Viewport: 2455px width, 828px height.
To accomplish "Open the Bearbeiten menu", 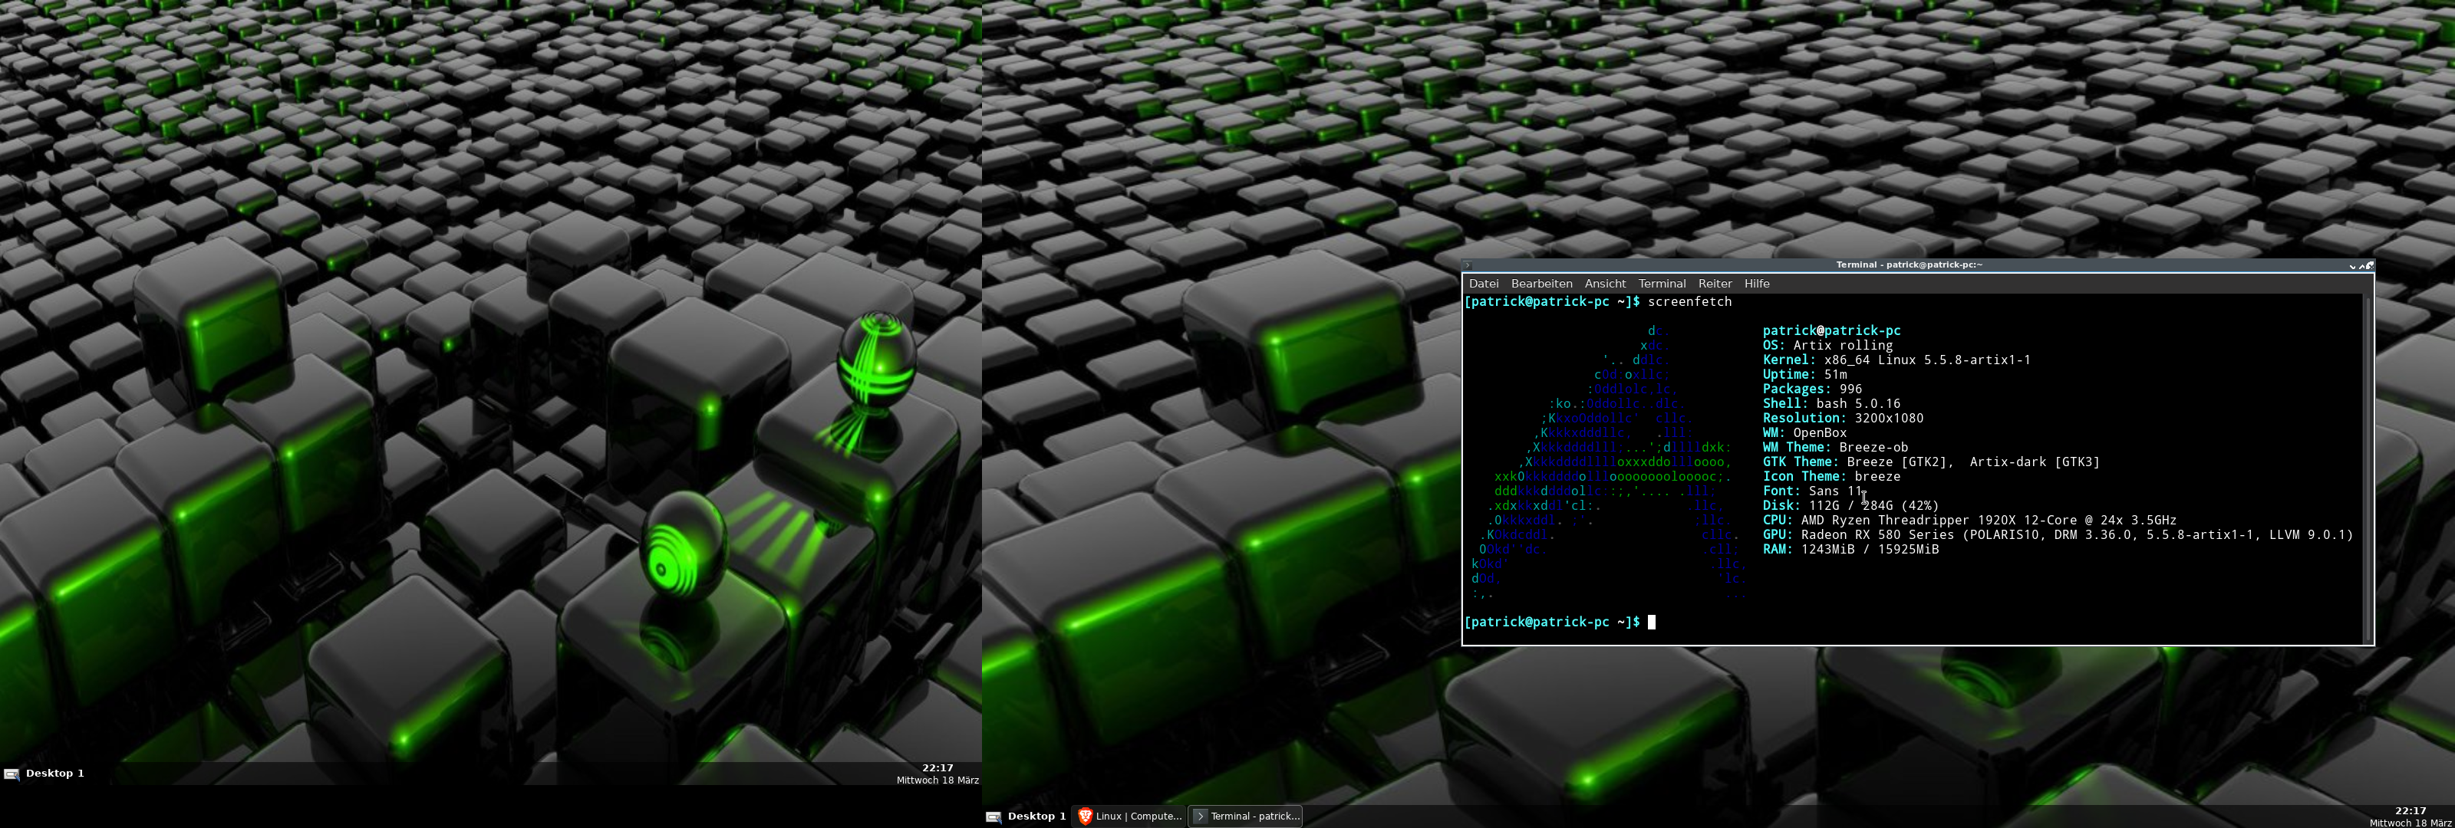I will point(1541,284).
